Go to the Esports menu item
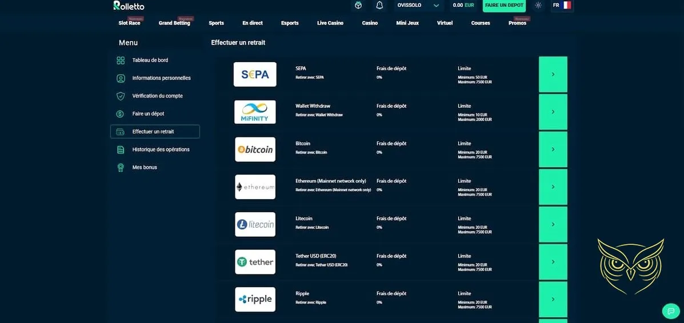The height and width of the screenshot is (323, 684). click(x=290, y=23)
